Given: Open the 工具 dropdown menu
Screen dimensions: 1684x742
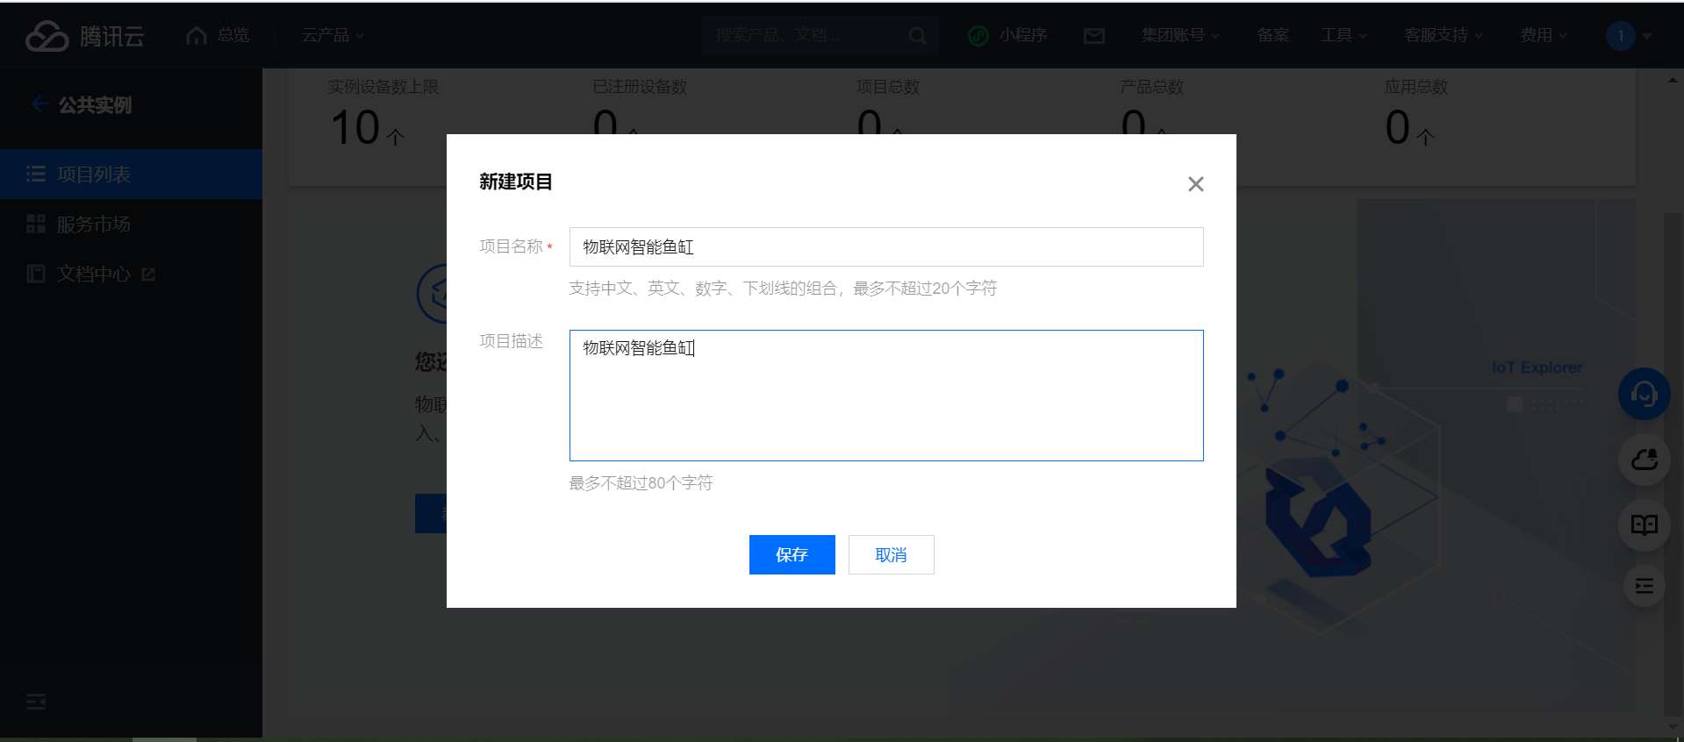Looking at the screenshot, I should 1344,36.
